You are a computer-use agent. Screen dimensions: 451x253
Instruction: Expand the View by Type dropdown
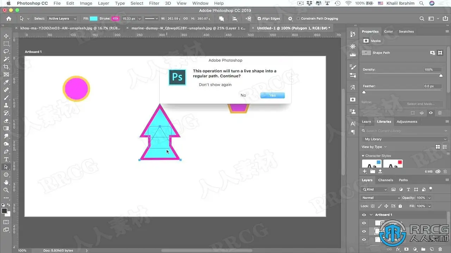point(374,147)
